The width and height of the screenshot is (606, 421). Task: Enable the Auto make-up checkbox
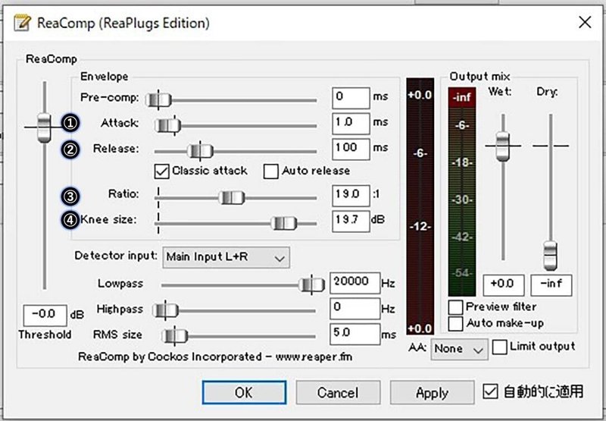pyautogui.click(x=455, y=323)
